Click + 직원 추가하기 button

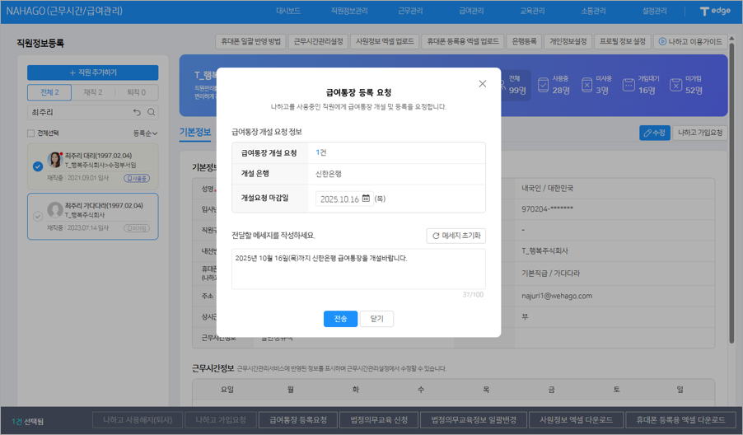[x=93, y=72]
